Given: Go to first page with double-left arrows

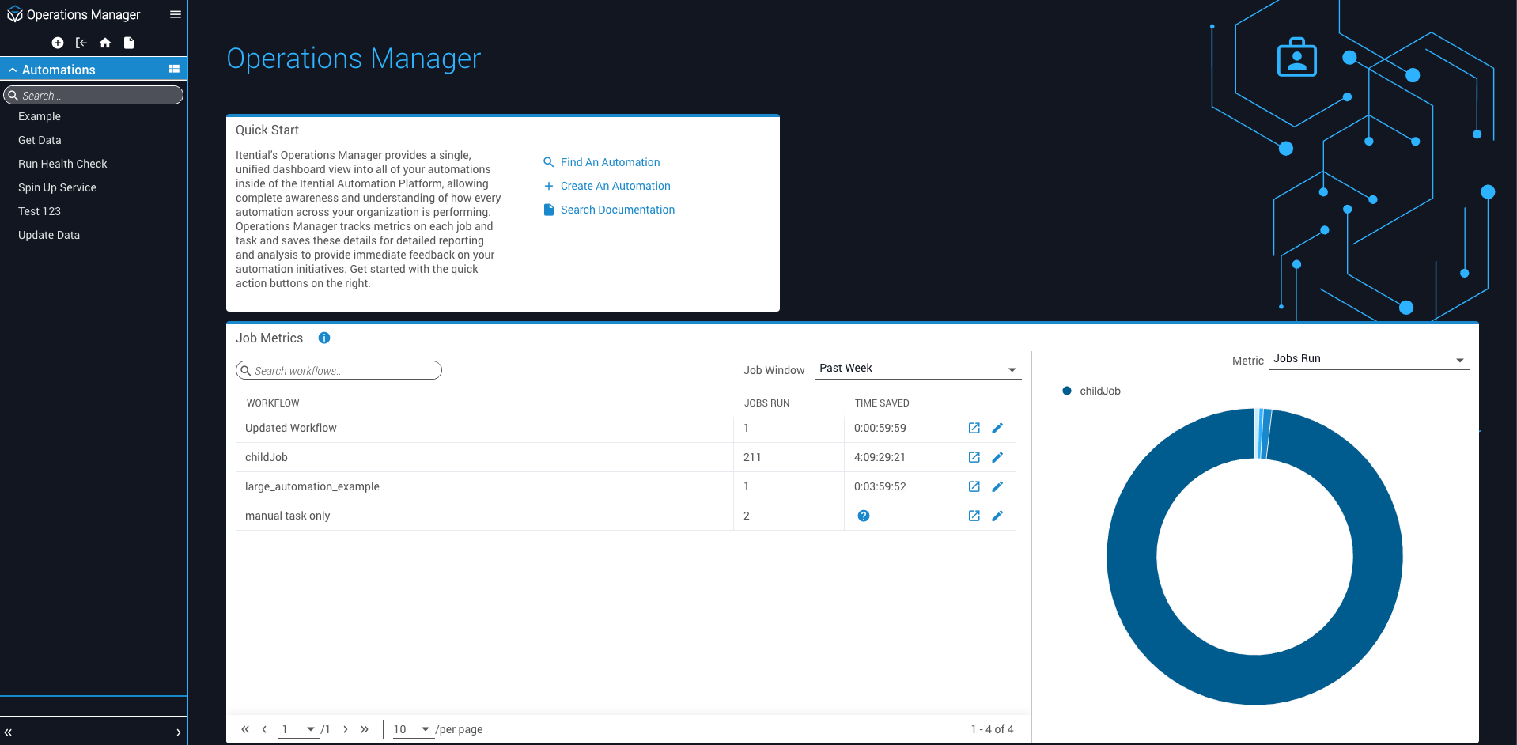Looking at the screenshot, I should 245,729.
